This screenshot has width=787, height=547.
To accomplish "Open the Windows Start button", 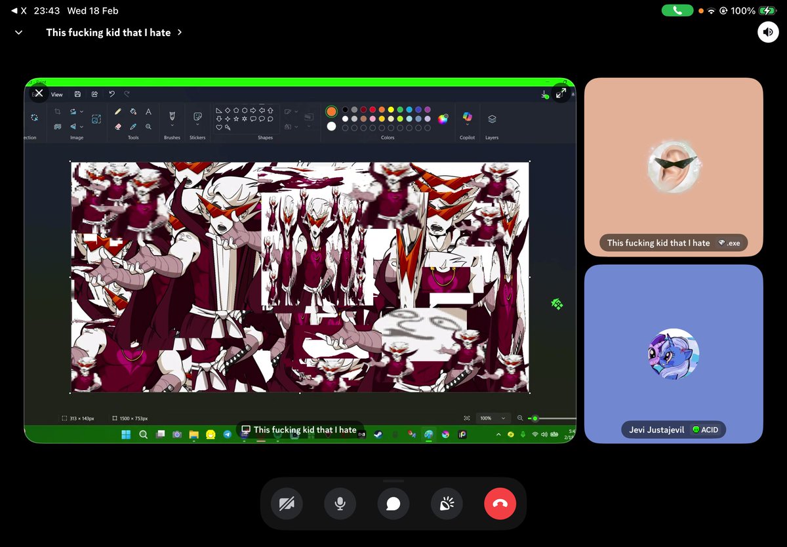I will pos(127,434).
